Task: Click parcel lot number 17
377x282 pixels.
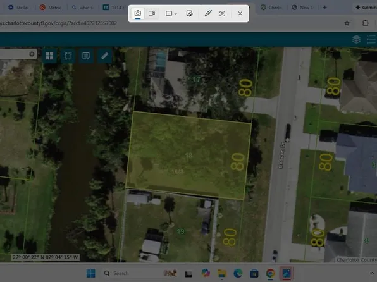Action: click(x=197, y=79)
